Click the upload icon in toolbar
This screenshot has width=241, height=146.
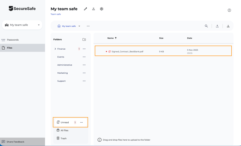217,26
